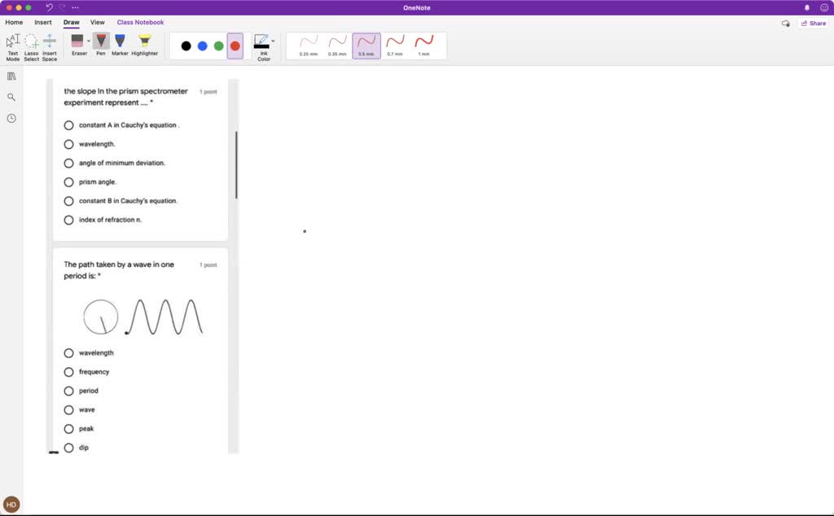Show recent notes clock icon
This screenshot has width=834, height=516.
[x=11, y=118]
